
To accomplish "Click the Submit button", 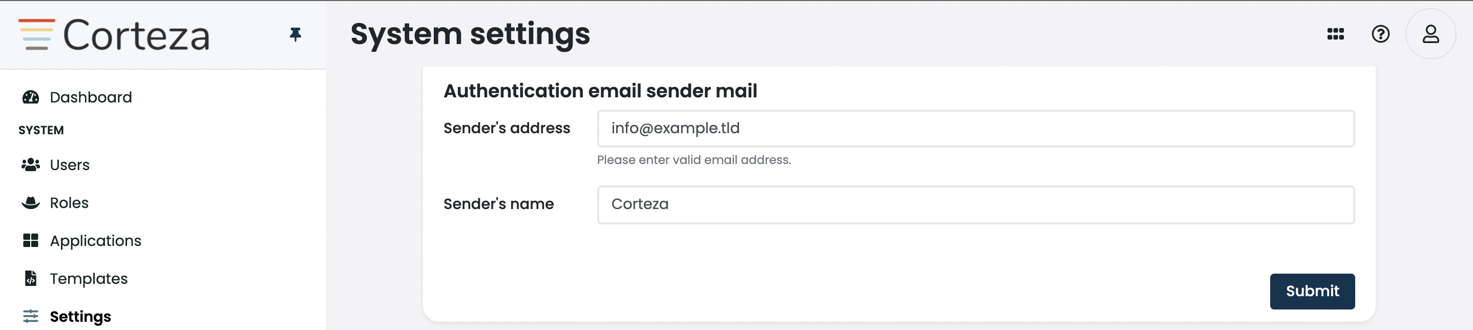I will [1312, 291].
